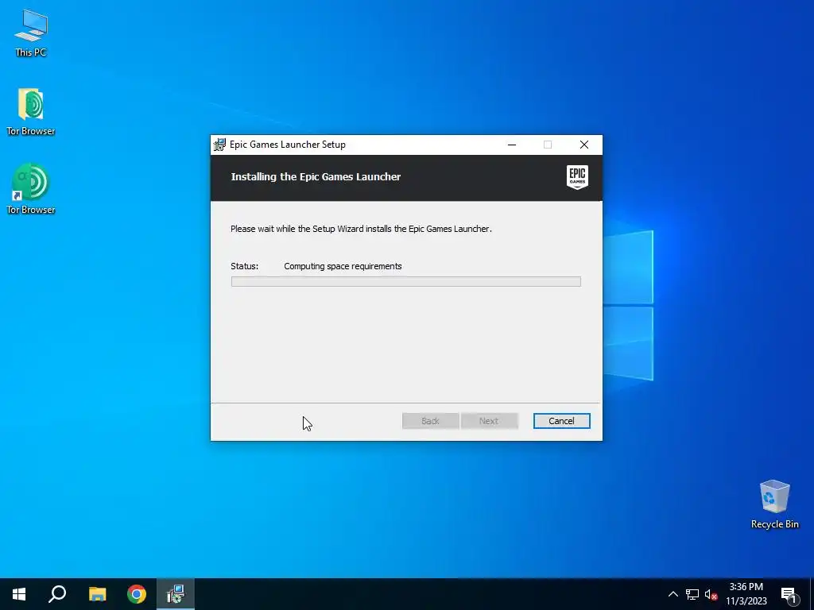Click the 'Status:' label
This screenshot has height=610, width=814.
coord(245,266)
